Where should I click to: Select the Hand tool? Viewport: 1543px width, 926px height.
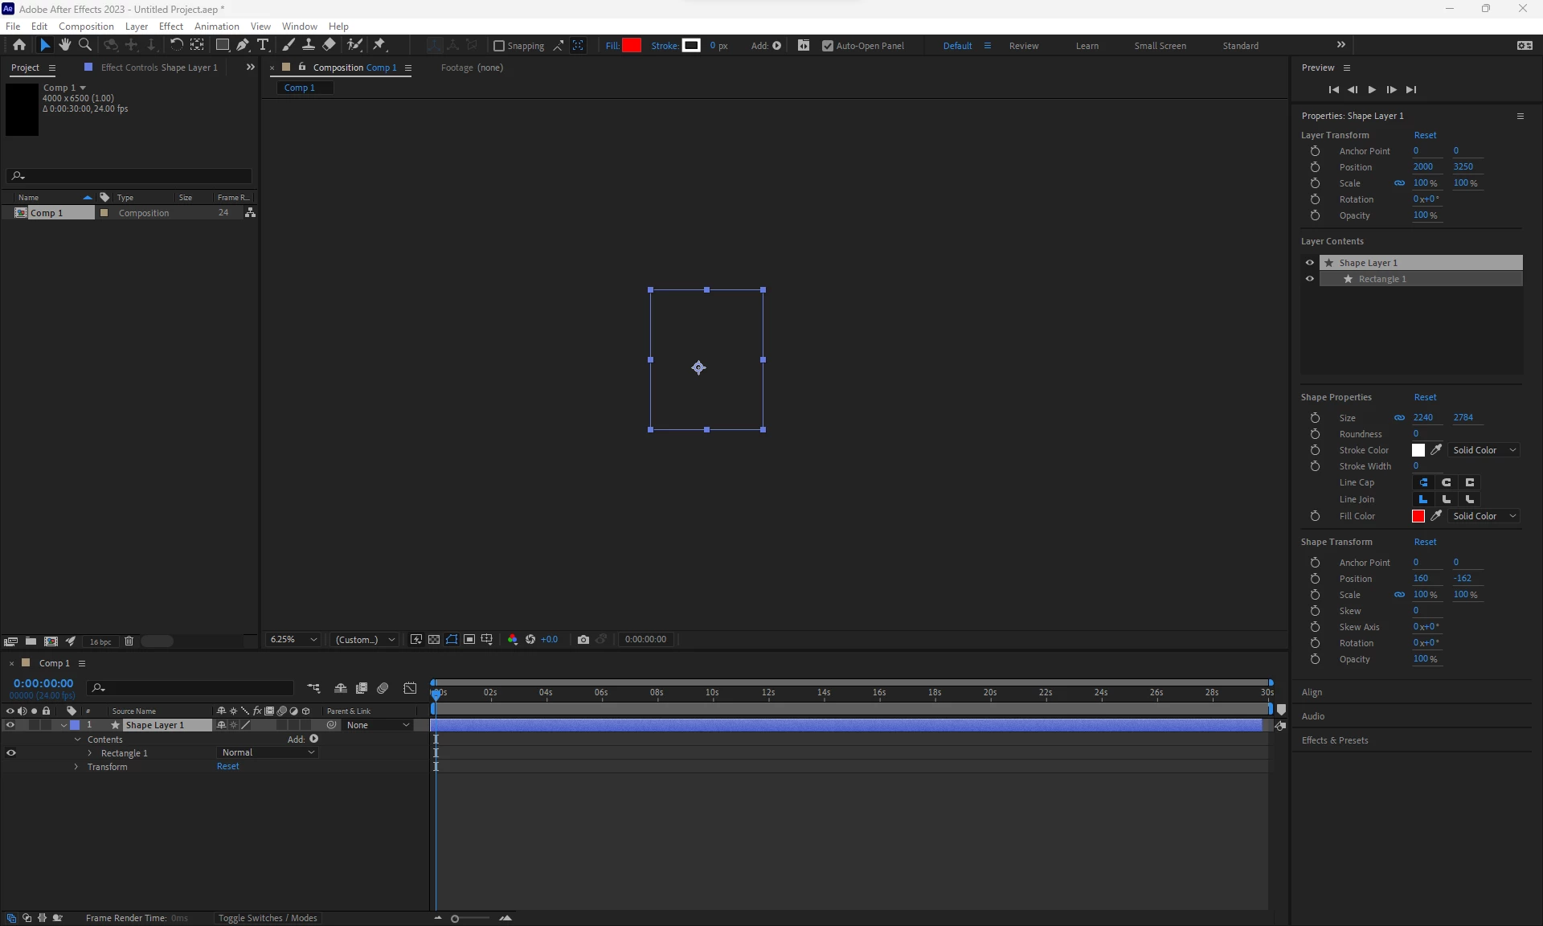click(65, 45)
